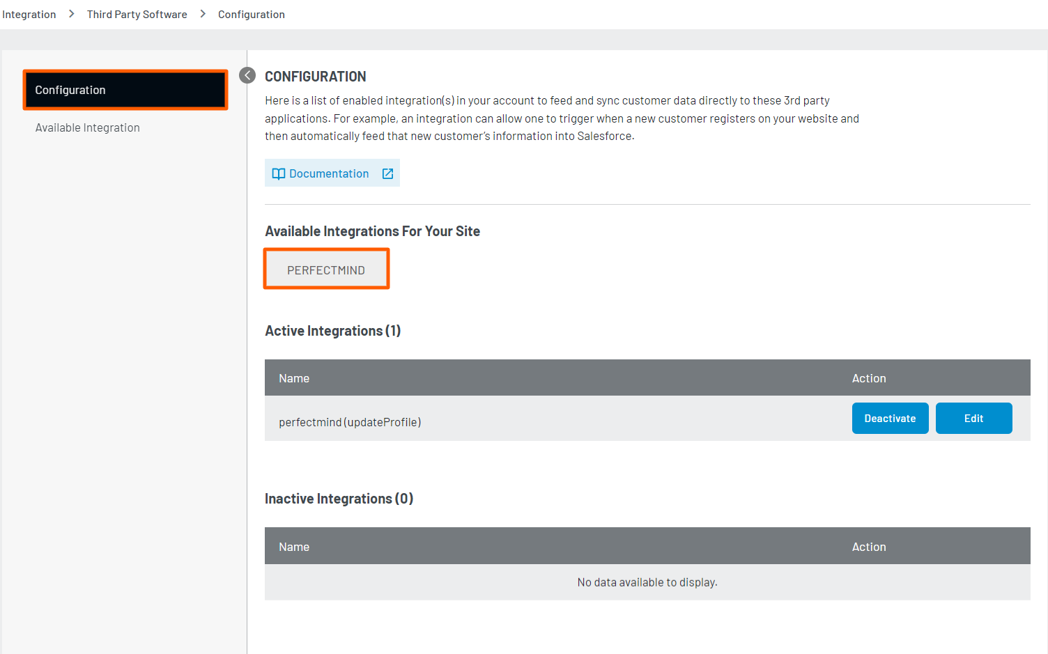Click Name header in Inactive Integrations table
Image resolution: width=1048 pixels, height=654 pixels.
click(x=294, y=547)
